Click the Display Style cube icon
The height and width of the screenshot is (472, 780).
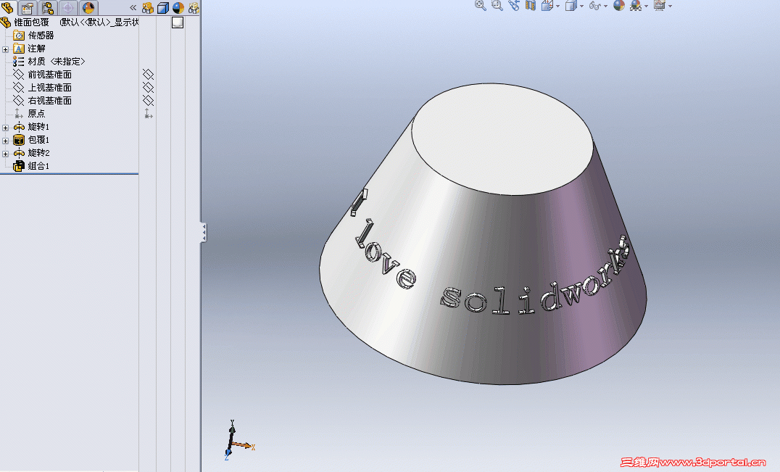(x=571, y=6)
